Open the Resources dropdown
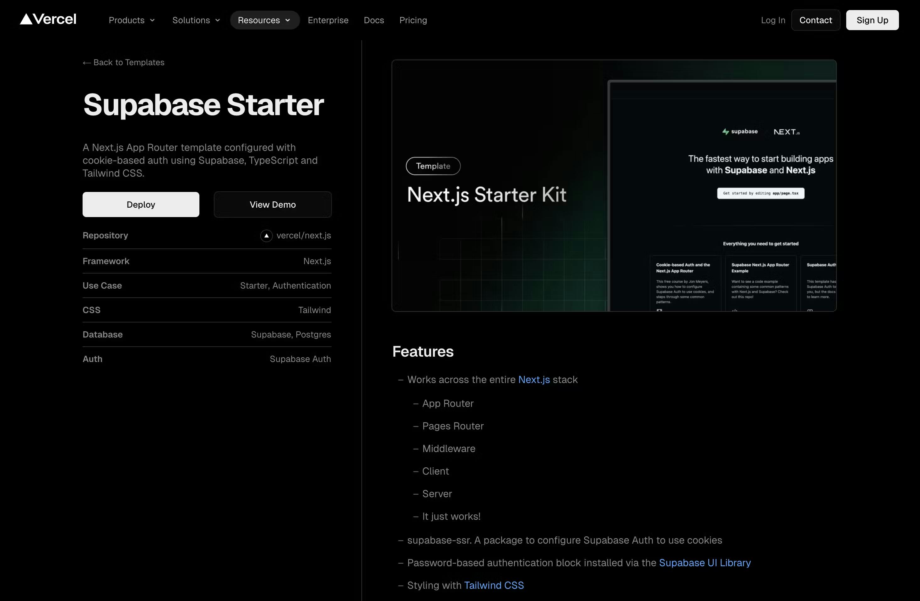This screenshot has height=601, width=920. point(264,20)
